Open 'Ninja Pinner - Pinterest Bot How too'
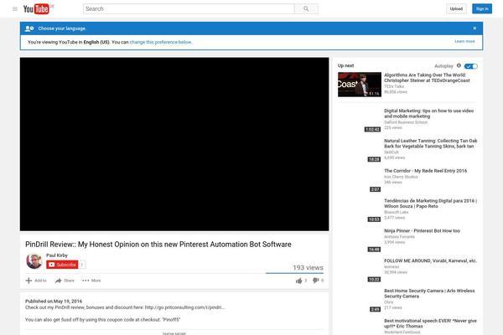Image resolution: width=503 pixels, height=335 pixels. [x=422, y=231]
